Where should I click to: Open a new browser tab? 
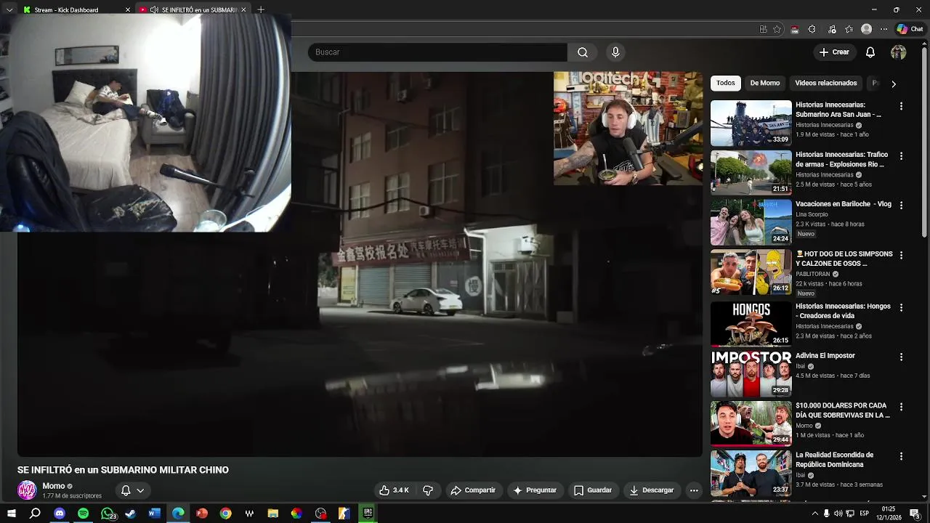(261, 9)
